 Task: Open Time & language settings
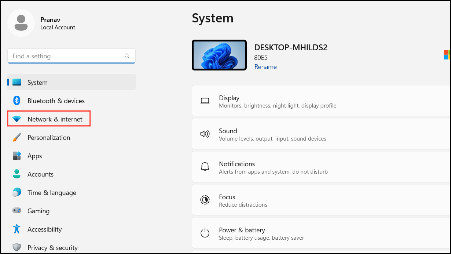[71, 192]
